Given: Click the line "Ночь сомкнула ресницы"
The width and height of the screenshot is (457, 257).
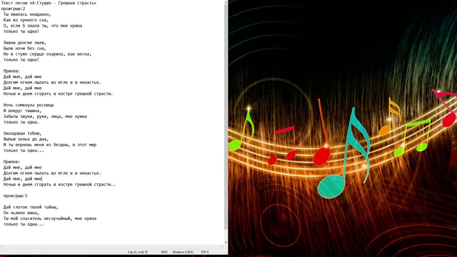Looking at the screenshot, I should click(29, 105).
